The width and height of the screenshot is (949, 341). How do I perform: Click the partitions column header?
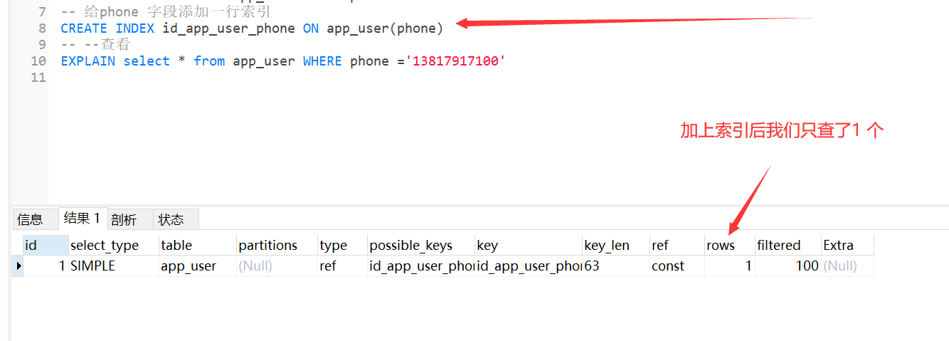[277, 245]
